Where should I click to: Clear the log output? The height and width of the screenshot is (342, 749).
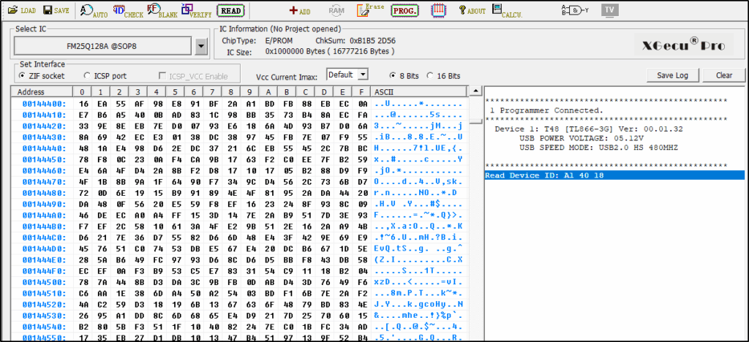723,75
